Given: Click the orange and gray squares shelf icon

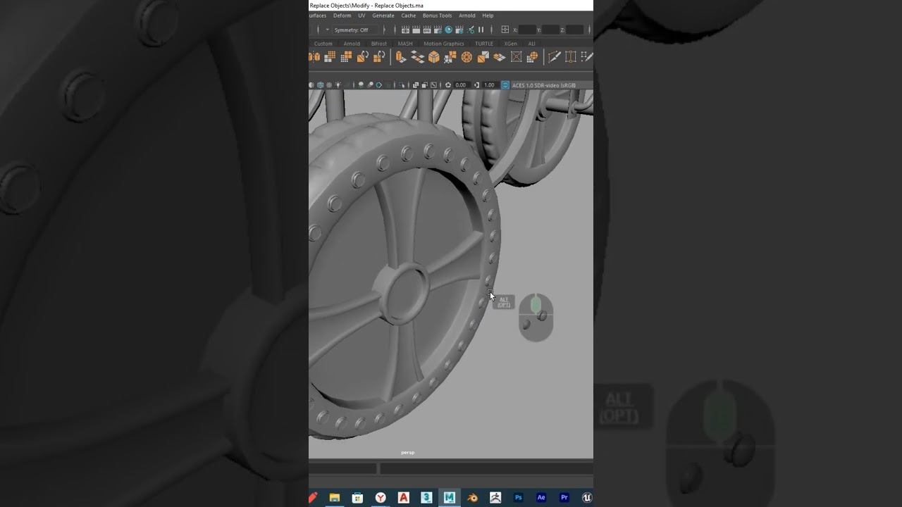Looking at the screenshot, I should (x=450, y=56).
